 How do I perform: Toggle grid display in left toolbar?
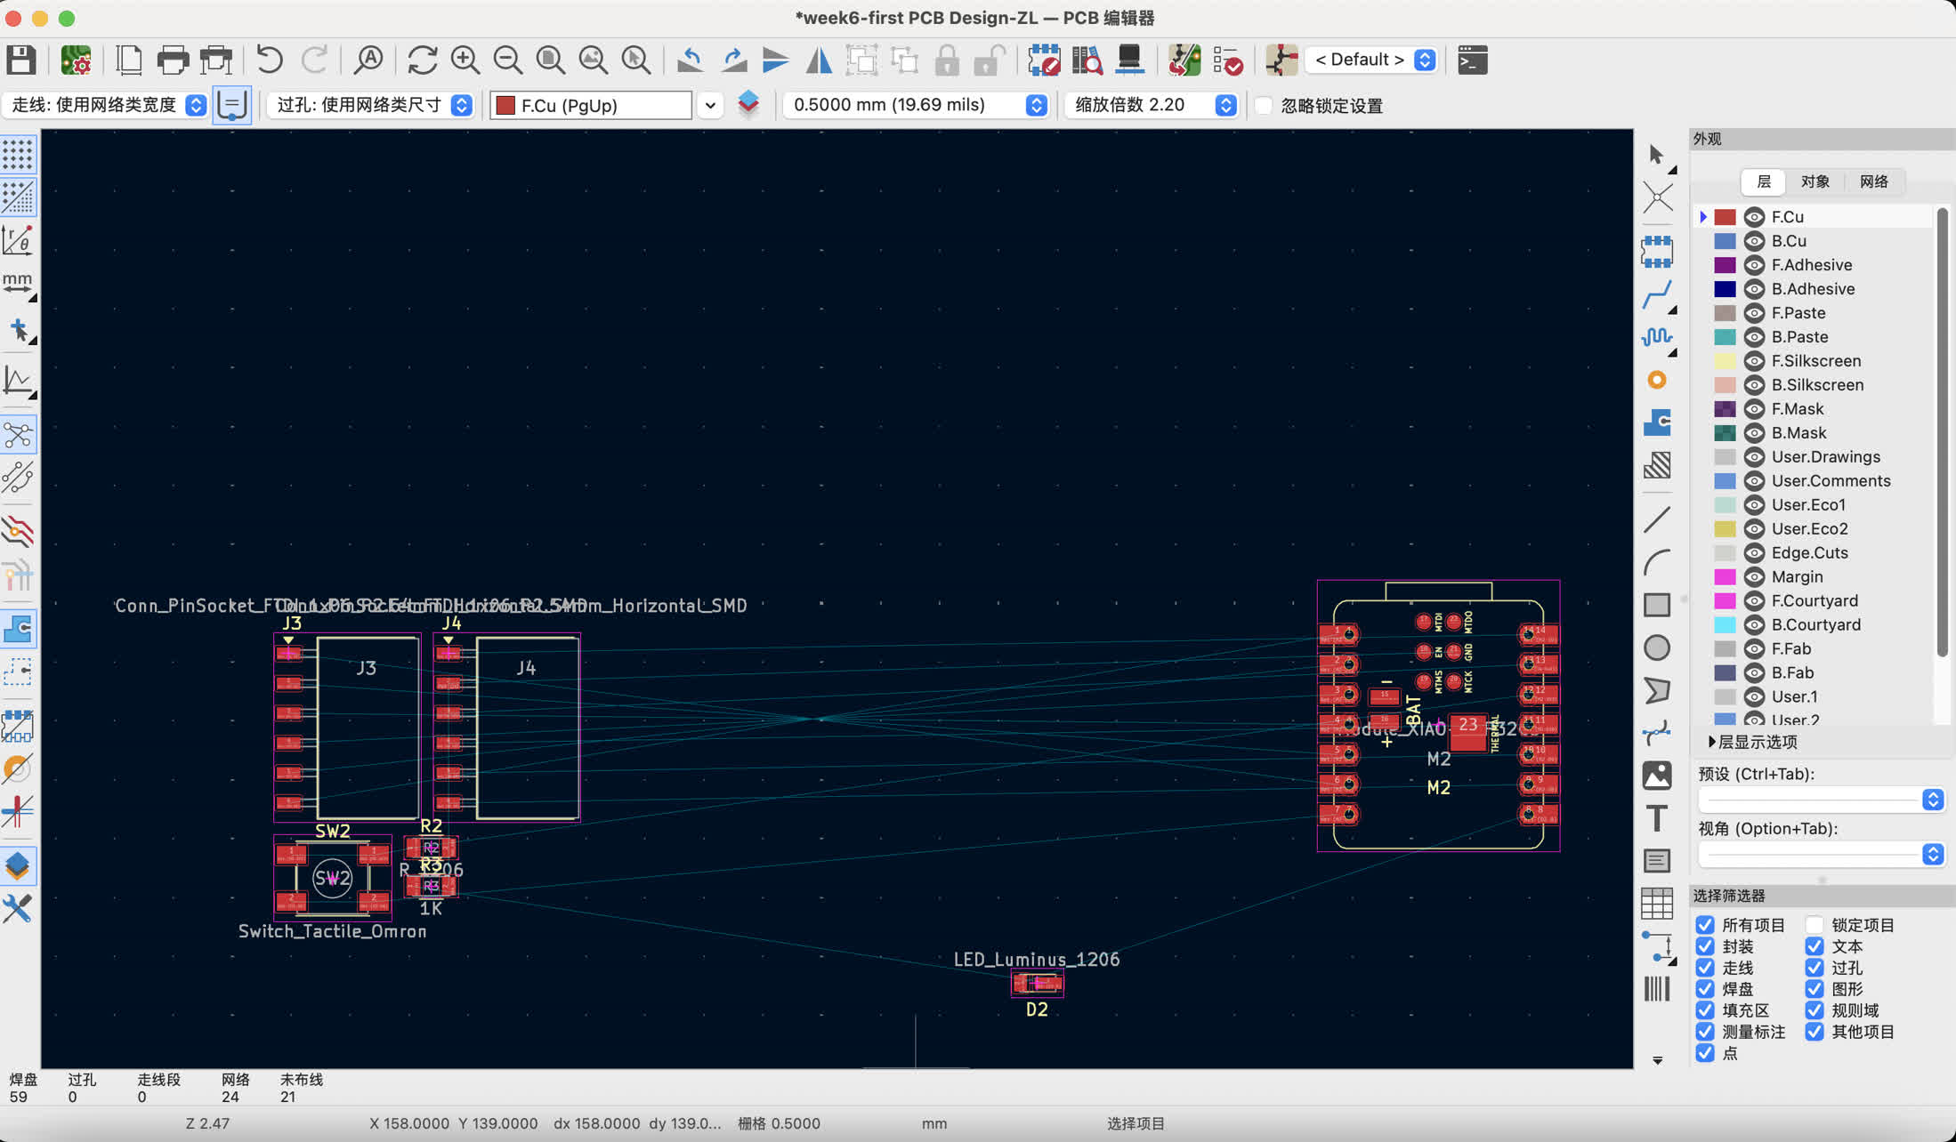click(x=18, y=154)
